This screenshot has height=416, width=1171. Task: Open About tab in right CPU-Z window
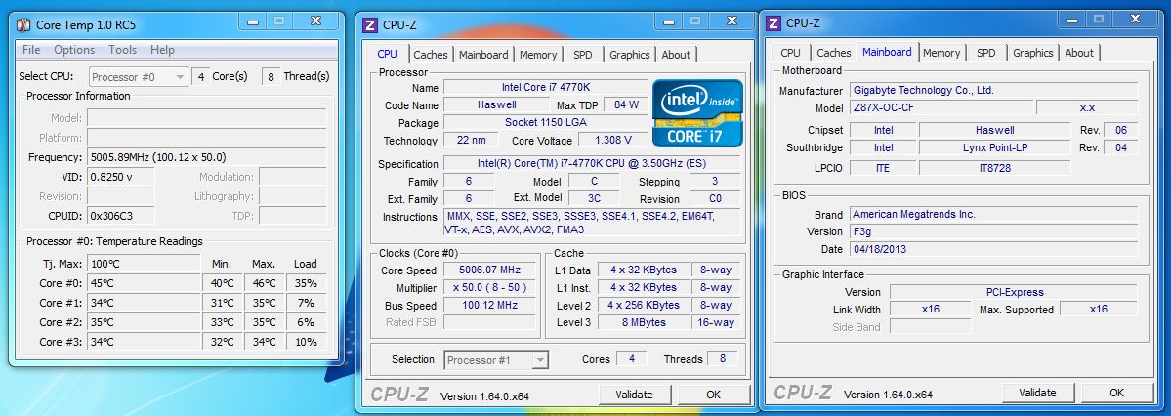pos(1079,53)
